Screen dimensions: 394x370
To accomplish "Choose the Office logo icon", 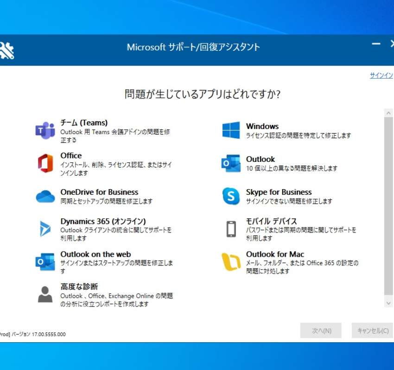I will click(45, 163).
